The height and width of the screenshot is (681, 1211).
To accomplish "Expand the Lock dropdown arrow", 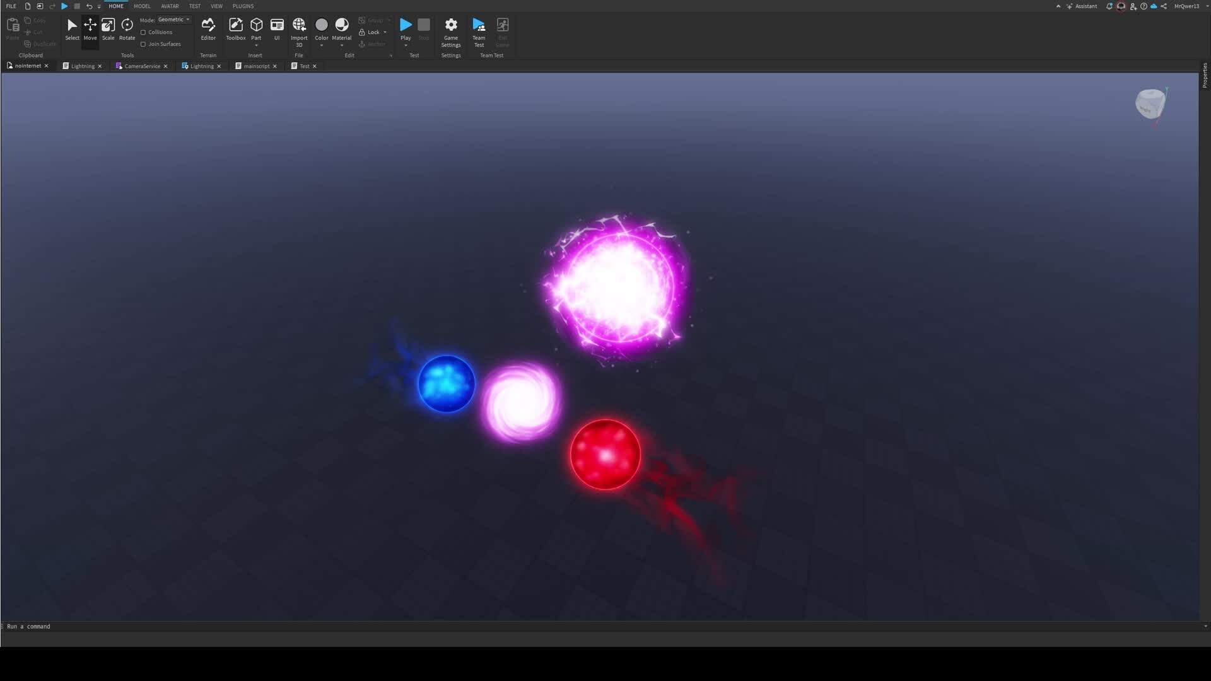I will [x=385, y=32].
